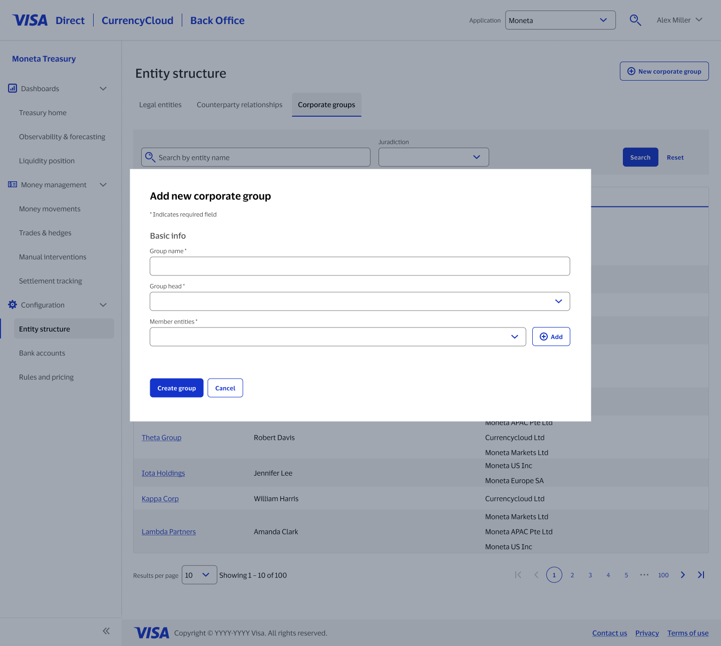
Task: Cancel the new corporate group dialog
Action: coord(225,388)
